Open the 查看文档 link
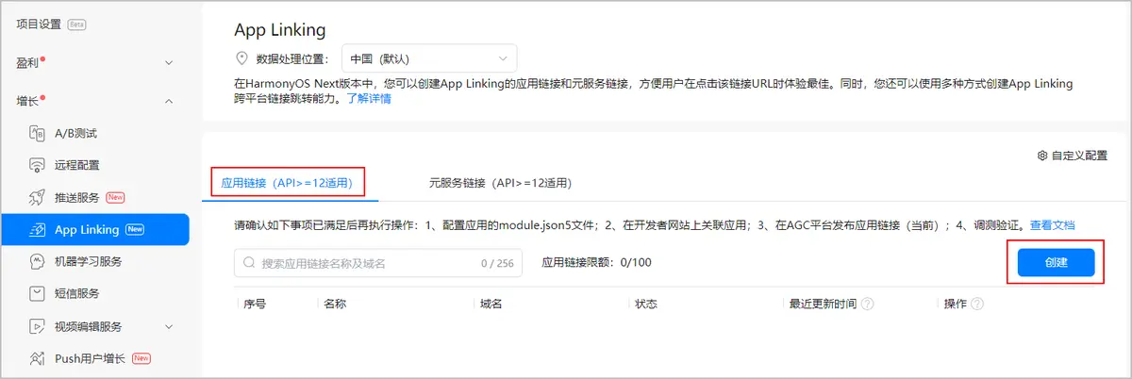Screen dimensions: 1132x379 click(x=1052, y=225)
